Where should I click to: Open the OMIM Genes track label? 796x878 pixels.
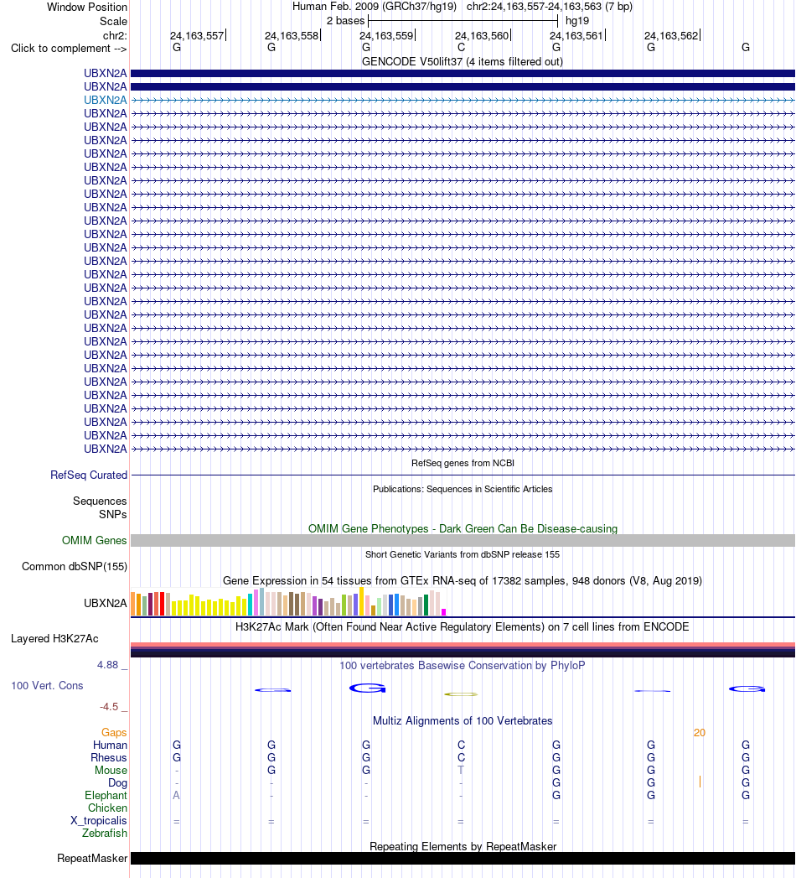tap(95, 540)
